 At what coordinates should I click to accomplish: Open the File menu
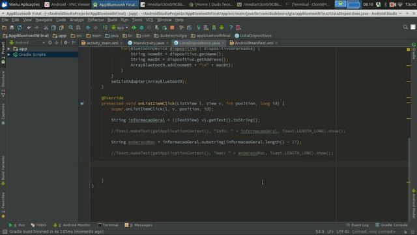coord(5,20)
